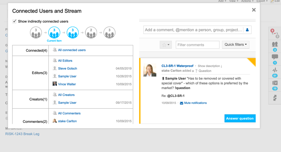Viewport: 281px width, 152px height.
Task: Expand the Quick filters dropdown
Action: point(236,45)
